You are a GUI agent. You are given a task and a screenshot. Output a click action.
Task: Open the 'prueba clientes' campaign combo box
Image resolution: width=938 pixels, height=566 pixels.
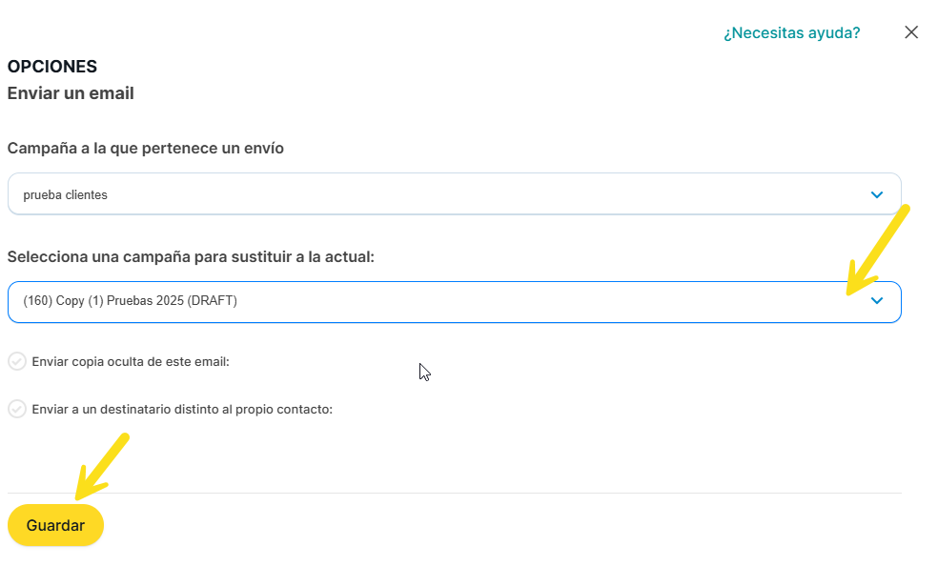tap(454, 194)
